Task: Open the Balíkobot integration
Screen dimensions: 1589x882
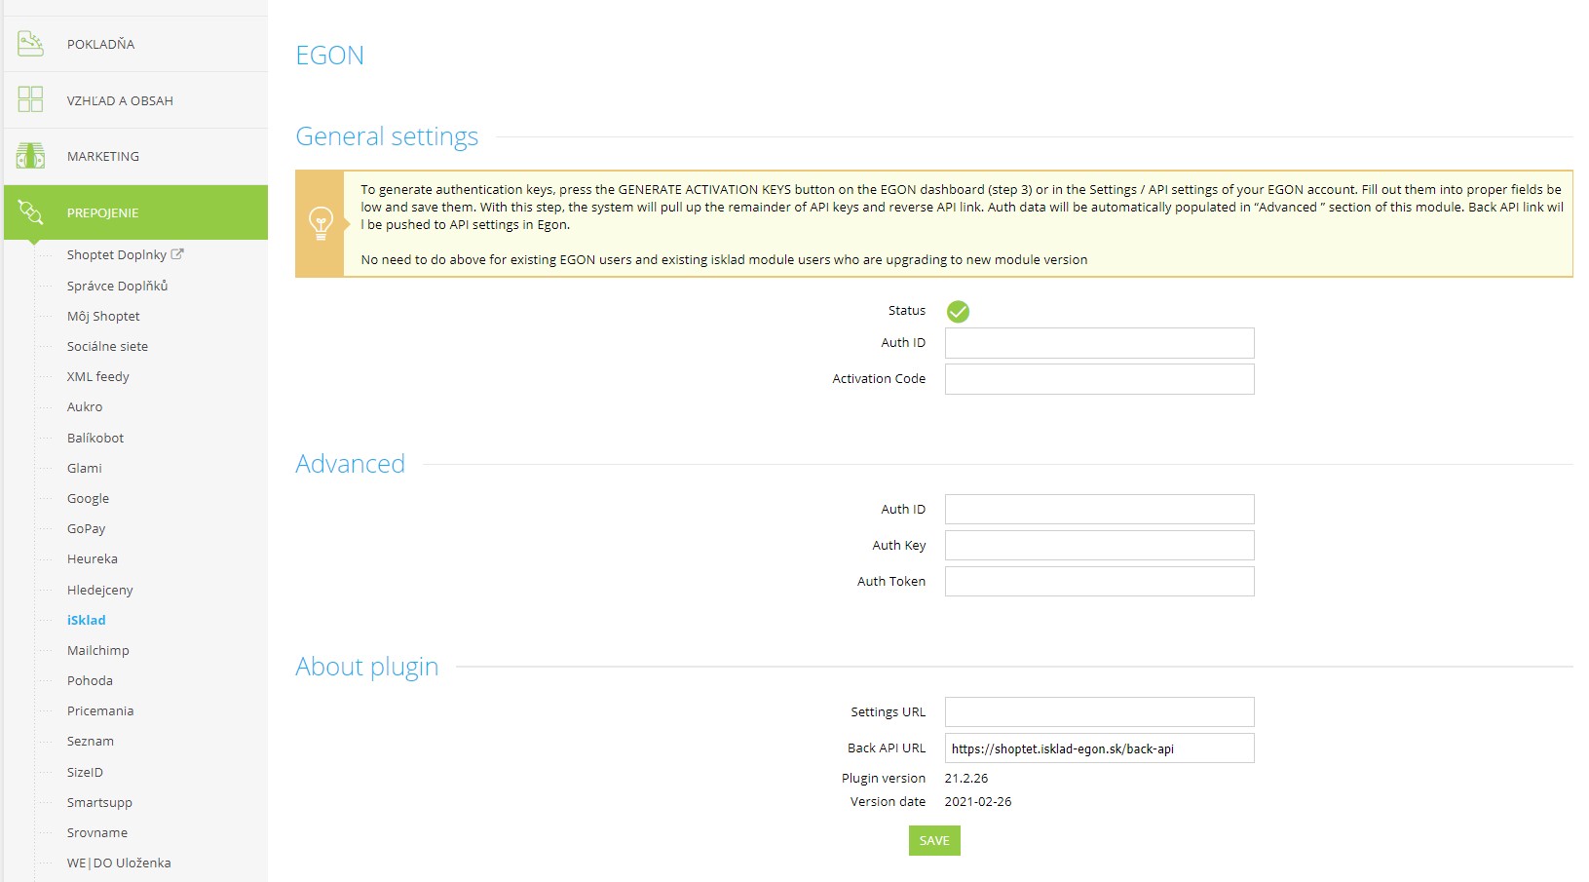Action: pyautogui.click(x=95, y=438)
